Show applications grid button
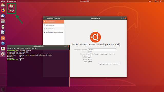This screenshot has height=92, width=164. tap(3, 89)
